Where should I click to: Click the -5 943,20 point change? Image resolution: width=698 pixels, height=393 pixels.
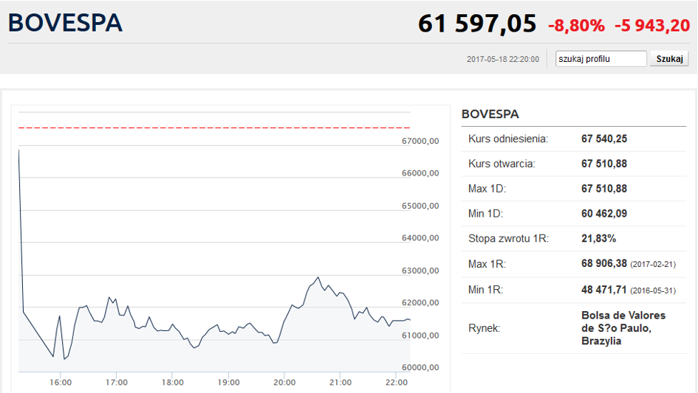(652, 25)
